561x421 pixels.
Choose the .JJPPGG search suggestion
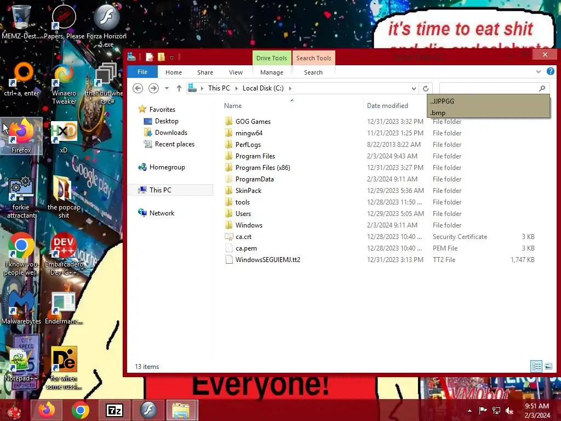pos(488,101)
